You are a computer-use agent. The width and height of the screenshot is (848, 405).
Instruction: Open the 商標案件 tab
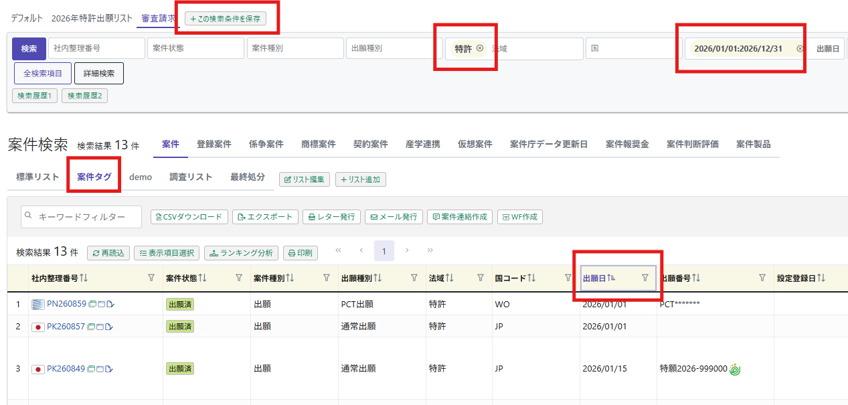coord(319,145)
